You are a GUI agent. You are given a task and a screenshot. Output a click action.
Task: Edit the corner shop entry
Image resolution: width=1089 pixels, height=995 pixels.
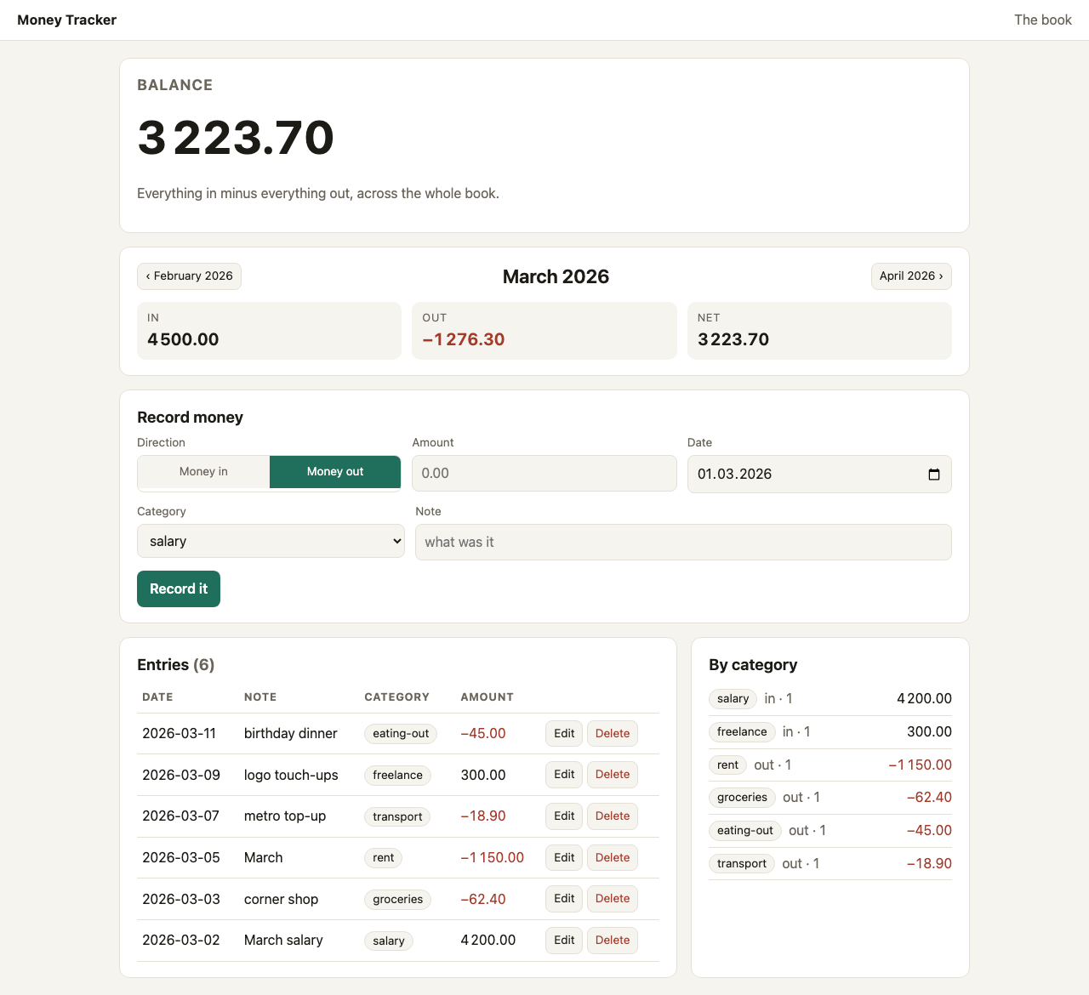point(564,899)
